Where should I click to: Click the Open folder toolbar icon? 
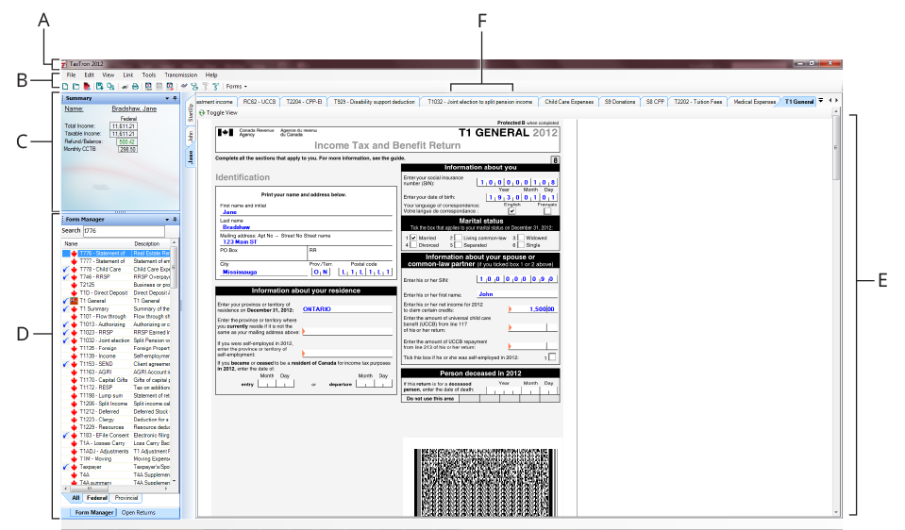[75, 86]
